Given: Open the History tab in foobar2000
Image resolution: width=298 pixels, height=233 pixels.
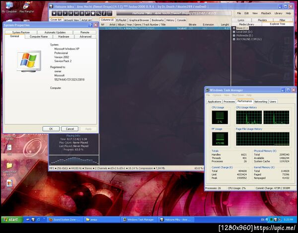Looking at the screenshot, I should click(170, 20).
